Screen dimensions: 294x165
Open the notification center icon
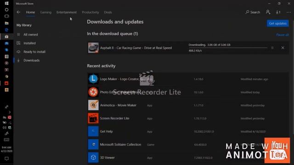point(6,159)
